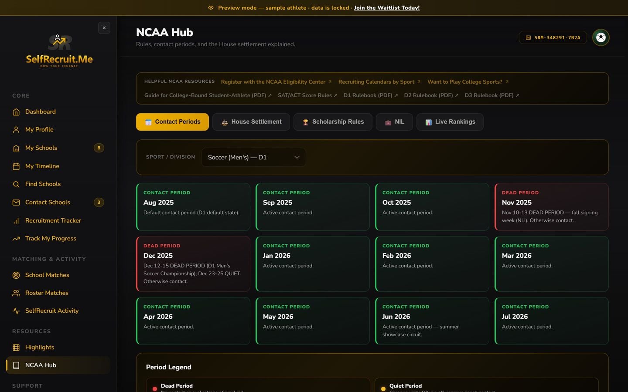628x392 pixels.
Task: Click the Contact Schools envelope icon
Action: 16,203
